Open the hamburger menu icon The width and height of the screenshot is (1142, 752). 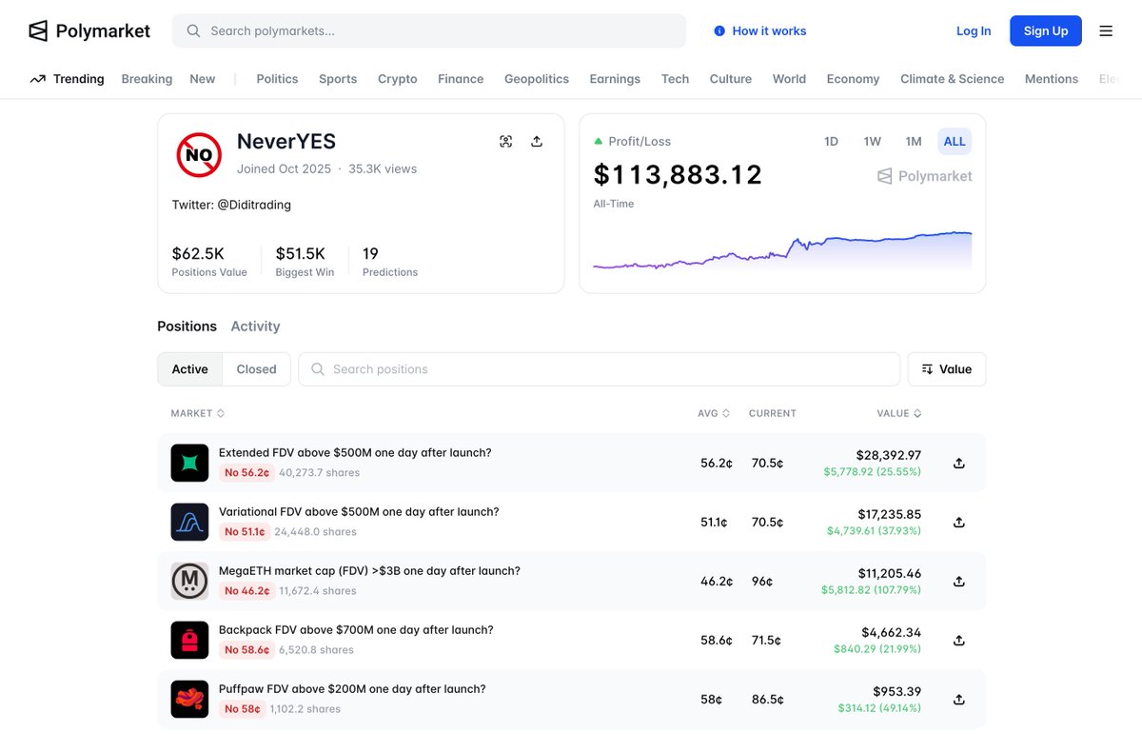1106,30
